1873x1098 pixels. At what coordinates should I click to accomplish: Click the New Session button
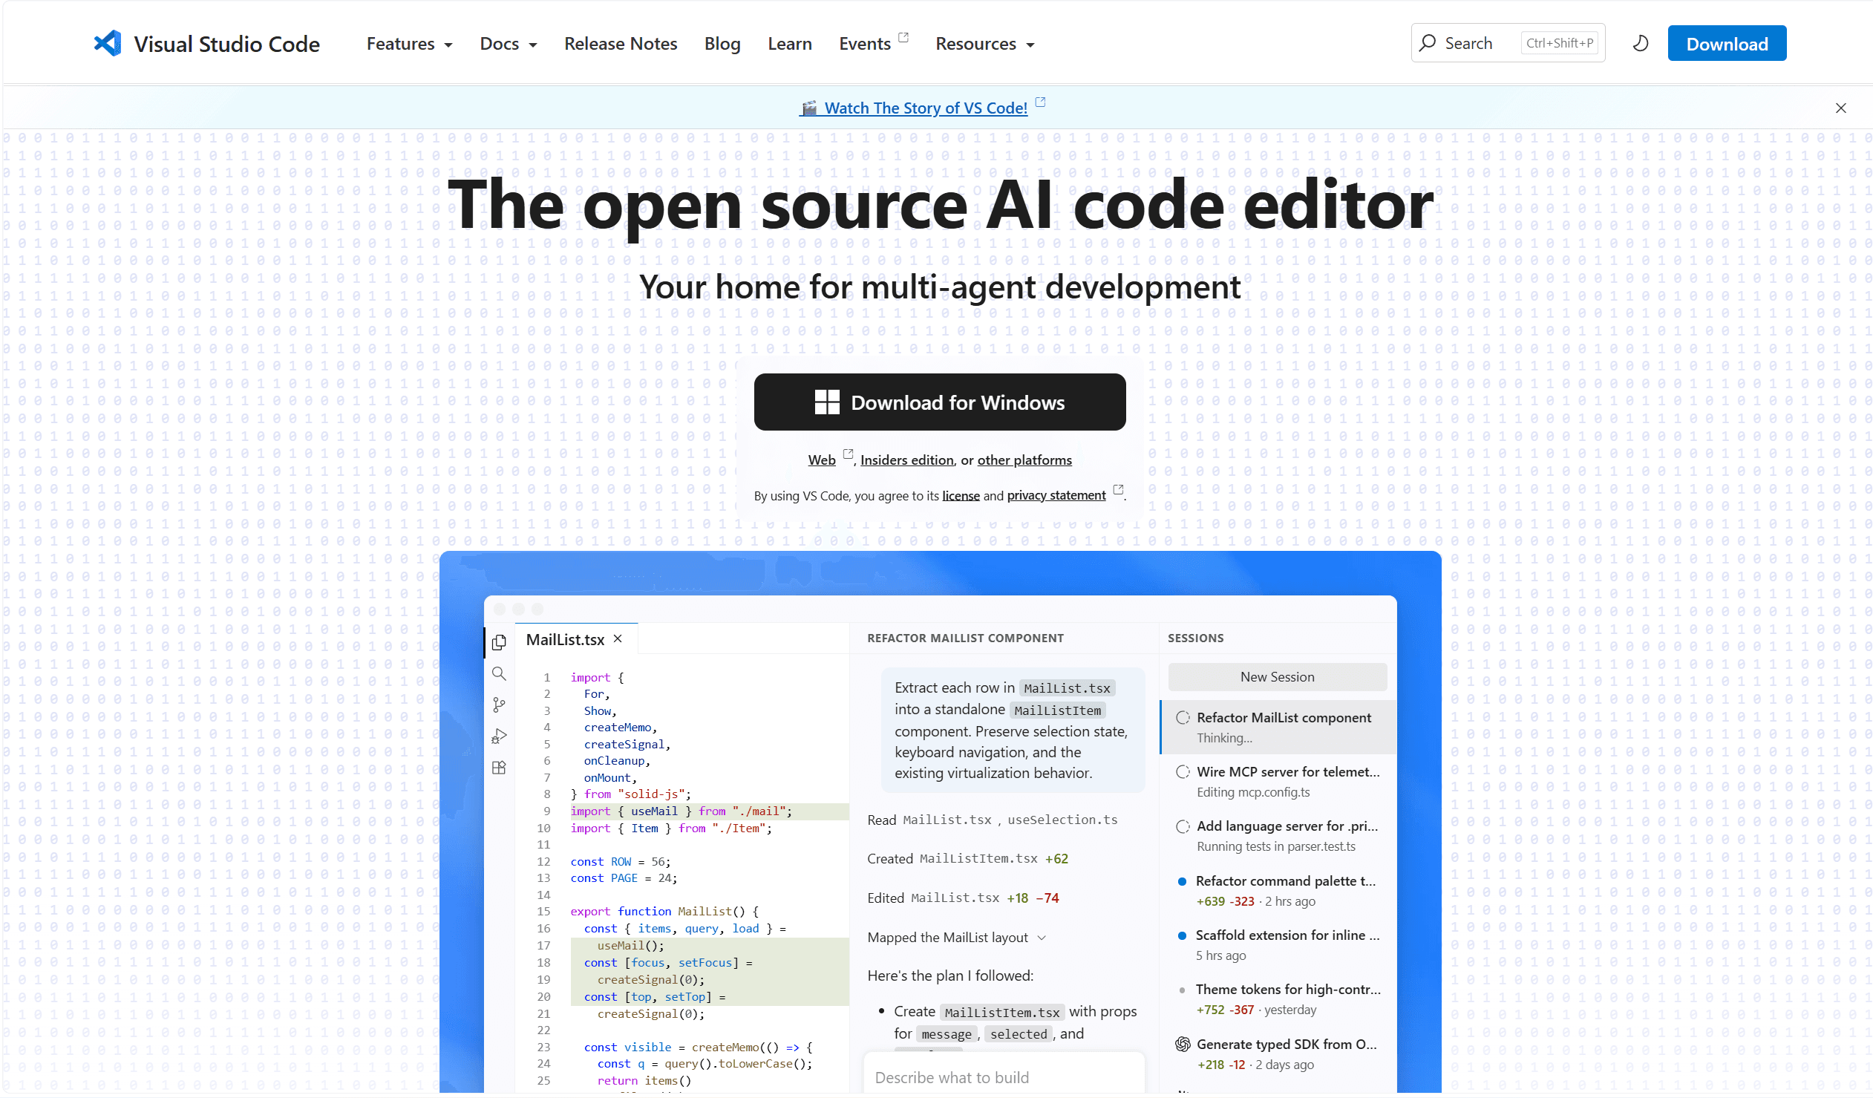click(1277, 677)
